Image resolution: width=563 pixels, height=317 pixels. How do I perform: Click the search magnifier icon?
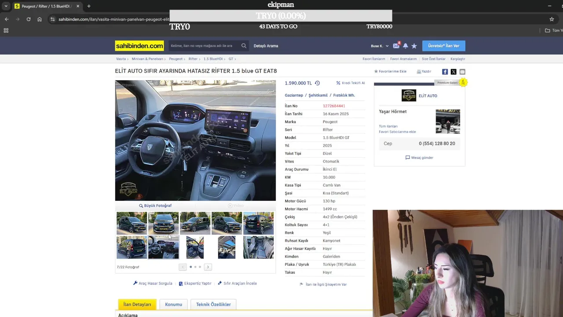[x=244, y=46]
